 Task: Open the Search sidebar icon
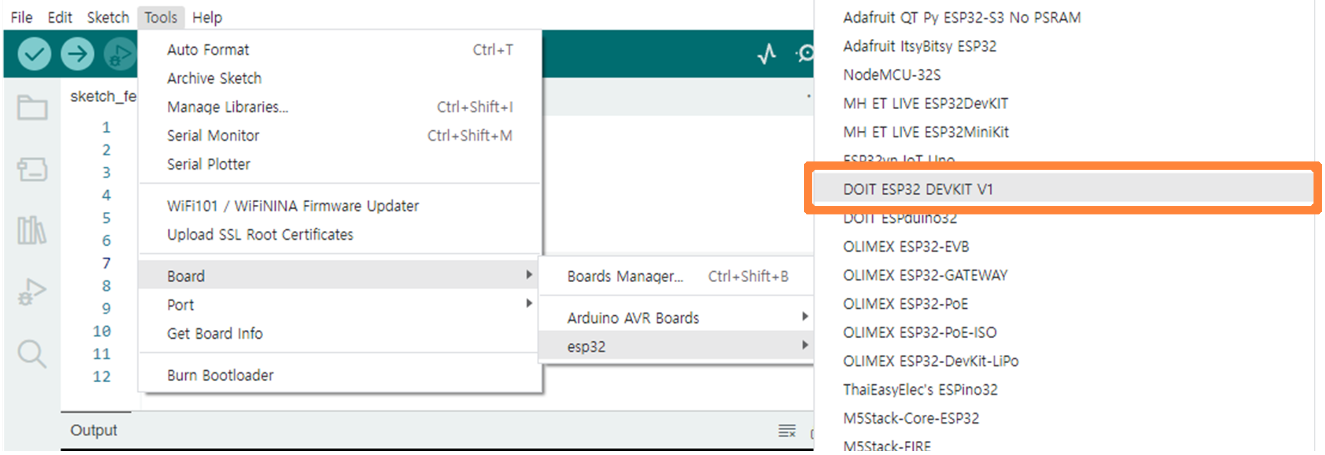pyautogui.click(x=32, y=353)
